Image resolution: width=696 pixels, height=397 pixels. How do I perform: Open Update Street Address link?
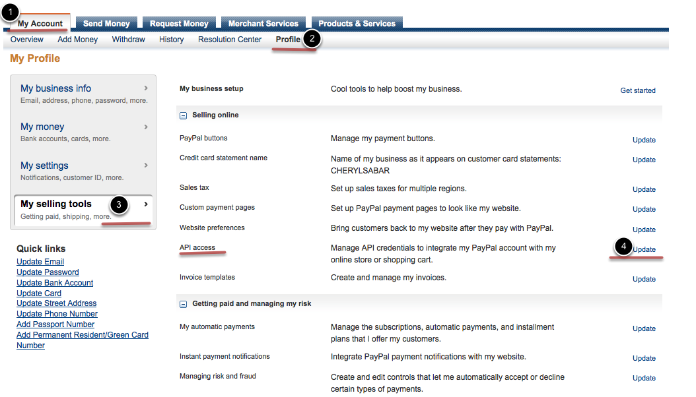56,303
